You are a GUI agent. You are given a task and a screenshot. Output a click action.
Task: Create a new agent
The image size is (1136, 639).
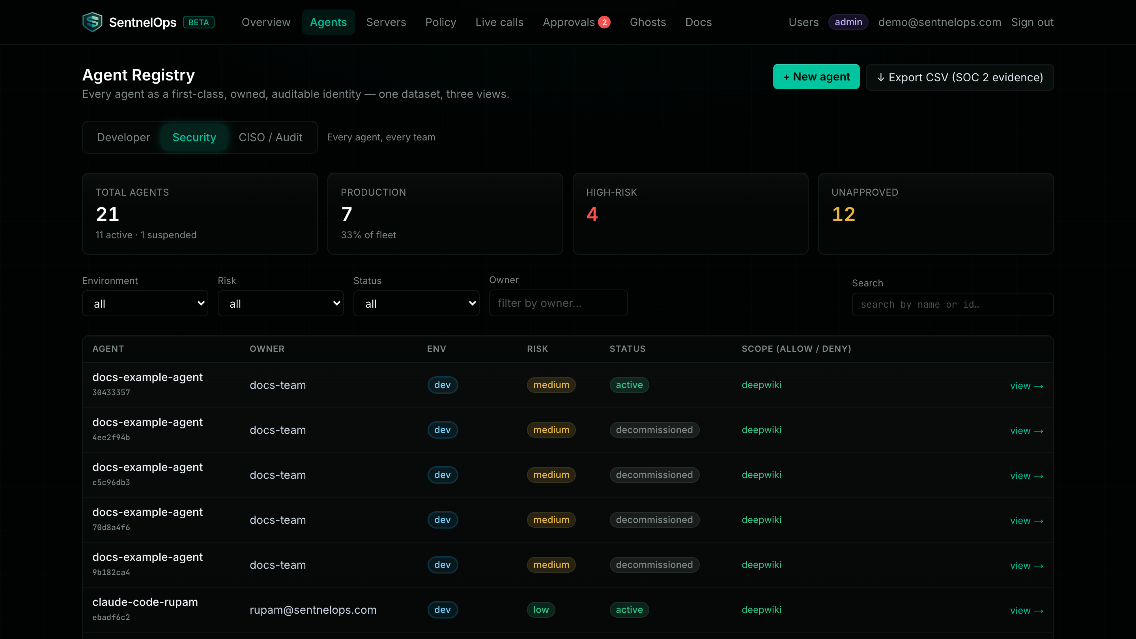[816, 77]
